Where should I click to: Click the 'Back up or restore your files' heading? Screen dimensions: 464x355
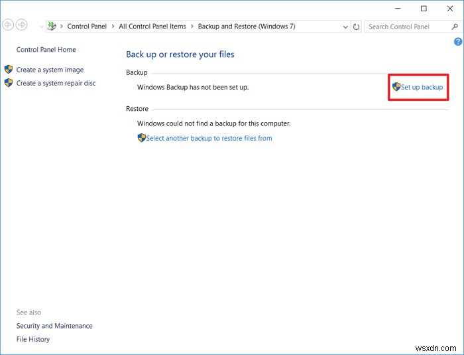[180, 54]
